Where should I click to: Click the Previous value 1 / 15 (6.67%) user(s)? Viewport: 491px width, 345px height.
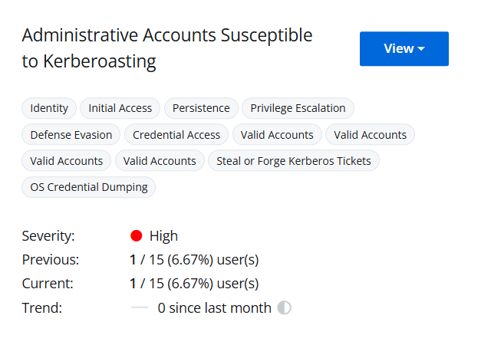[x=194, y=260]
